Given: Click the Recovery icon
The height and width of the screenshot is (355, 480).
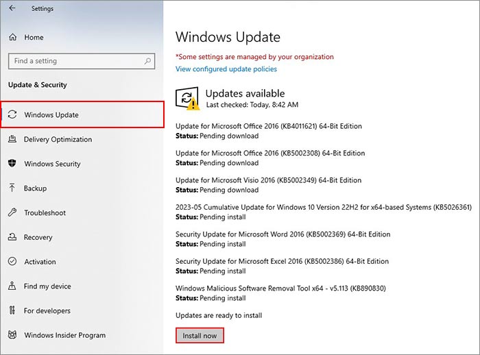Looking at the screenshot, I should click(x=12, y=237).
